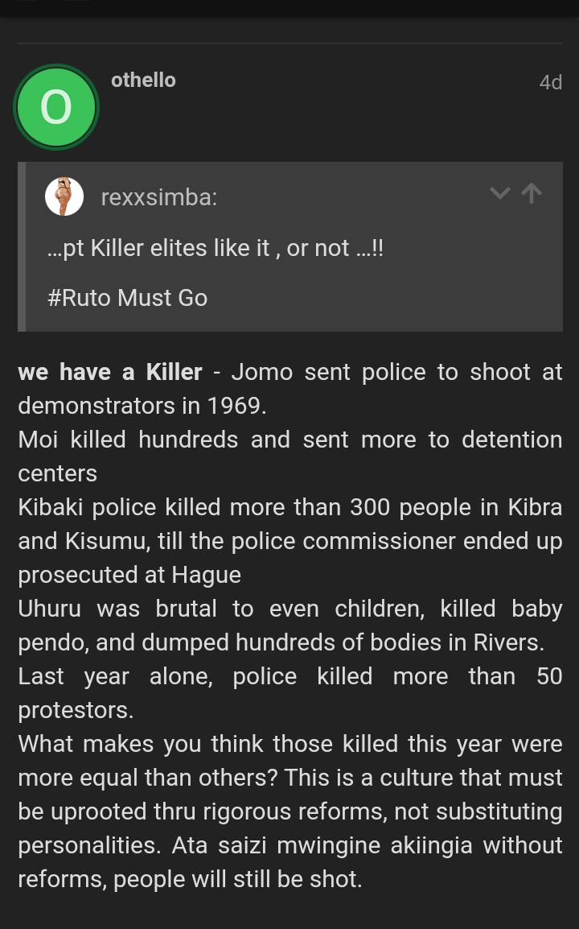Click the bold "we have a Killer" text
Screen dimensions: 579x929
(110, 372)
